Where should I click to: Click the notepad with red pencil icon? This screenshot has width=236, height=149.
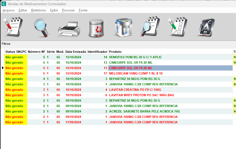pyautogui.click(x=13, y=27)
